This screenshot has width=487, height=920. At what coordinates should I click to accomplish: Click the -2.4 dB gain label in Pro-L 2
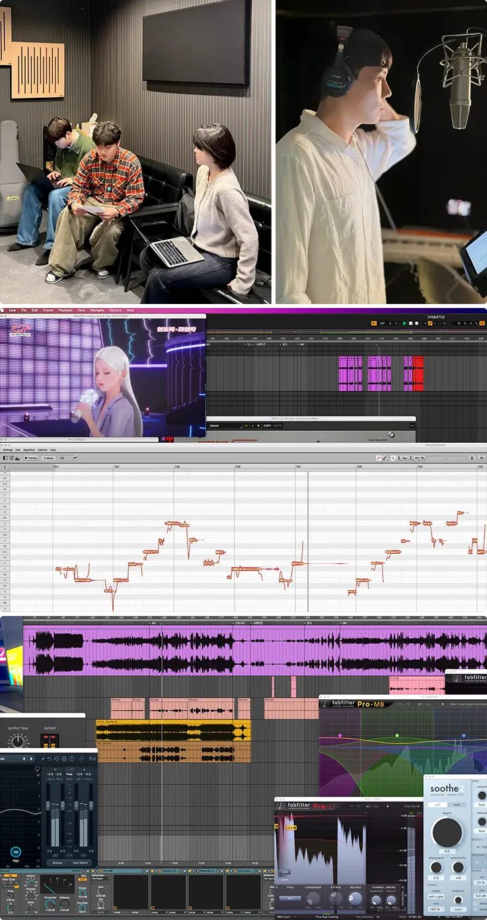click(x=291, y=827)
